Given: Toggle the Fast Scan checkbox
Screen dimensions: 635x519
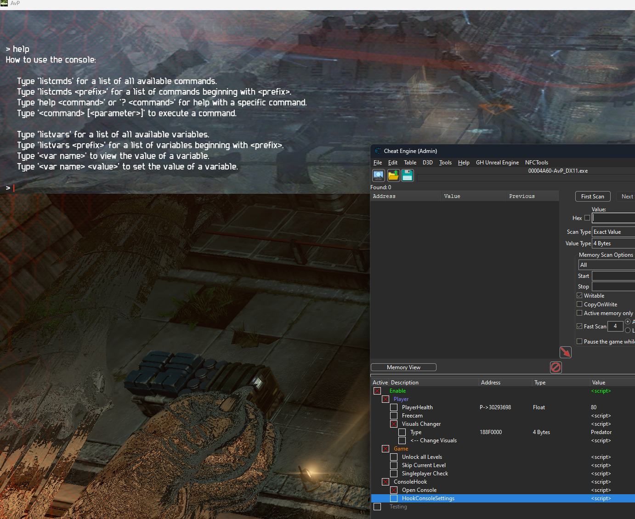Looking at the screenshot, I should point(579,327).
